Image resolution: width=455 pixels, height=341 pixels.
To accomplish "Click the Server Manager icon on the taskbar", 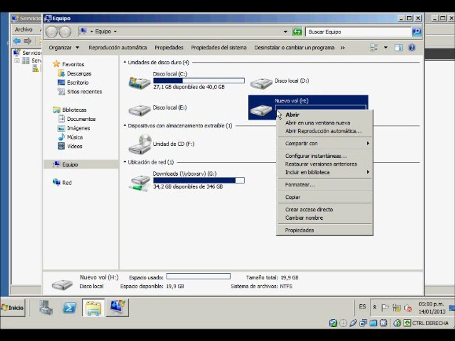I will pos(46,307).
